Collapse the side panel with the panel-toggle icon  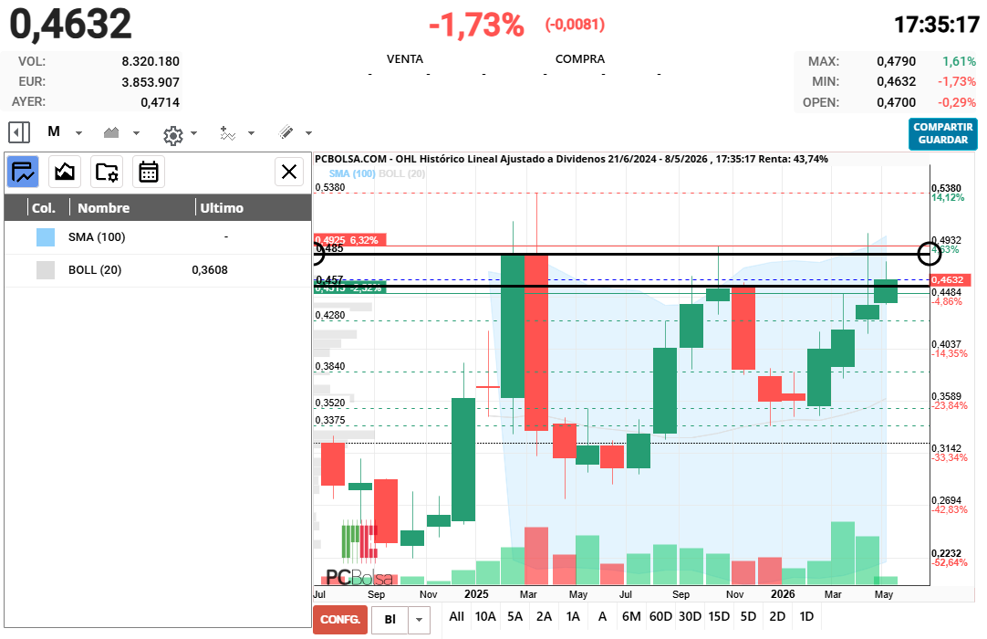[19, 132]
